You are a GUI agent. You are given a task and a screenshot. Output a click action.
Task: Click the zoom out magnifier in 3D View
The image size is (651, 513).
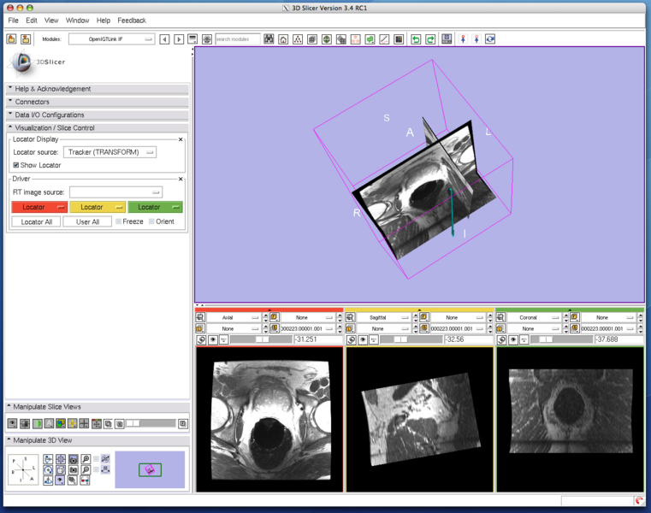[x=86, y=470]
